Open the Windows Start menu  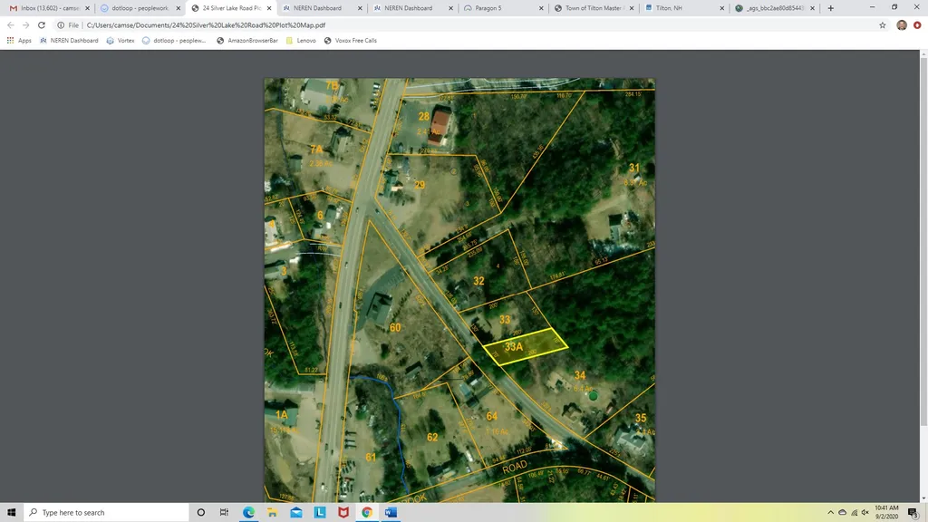pyautogui.click(x=11, y=513)
